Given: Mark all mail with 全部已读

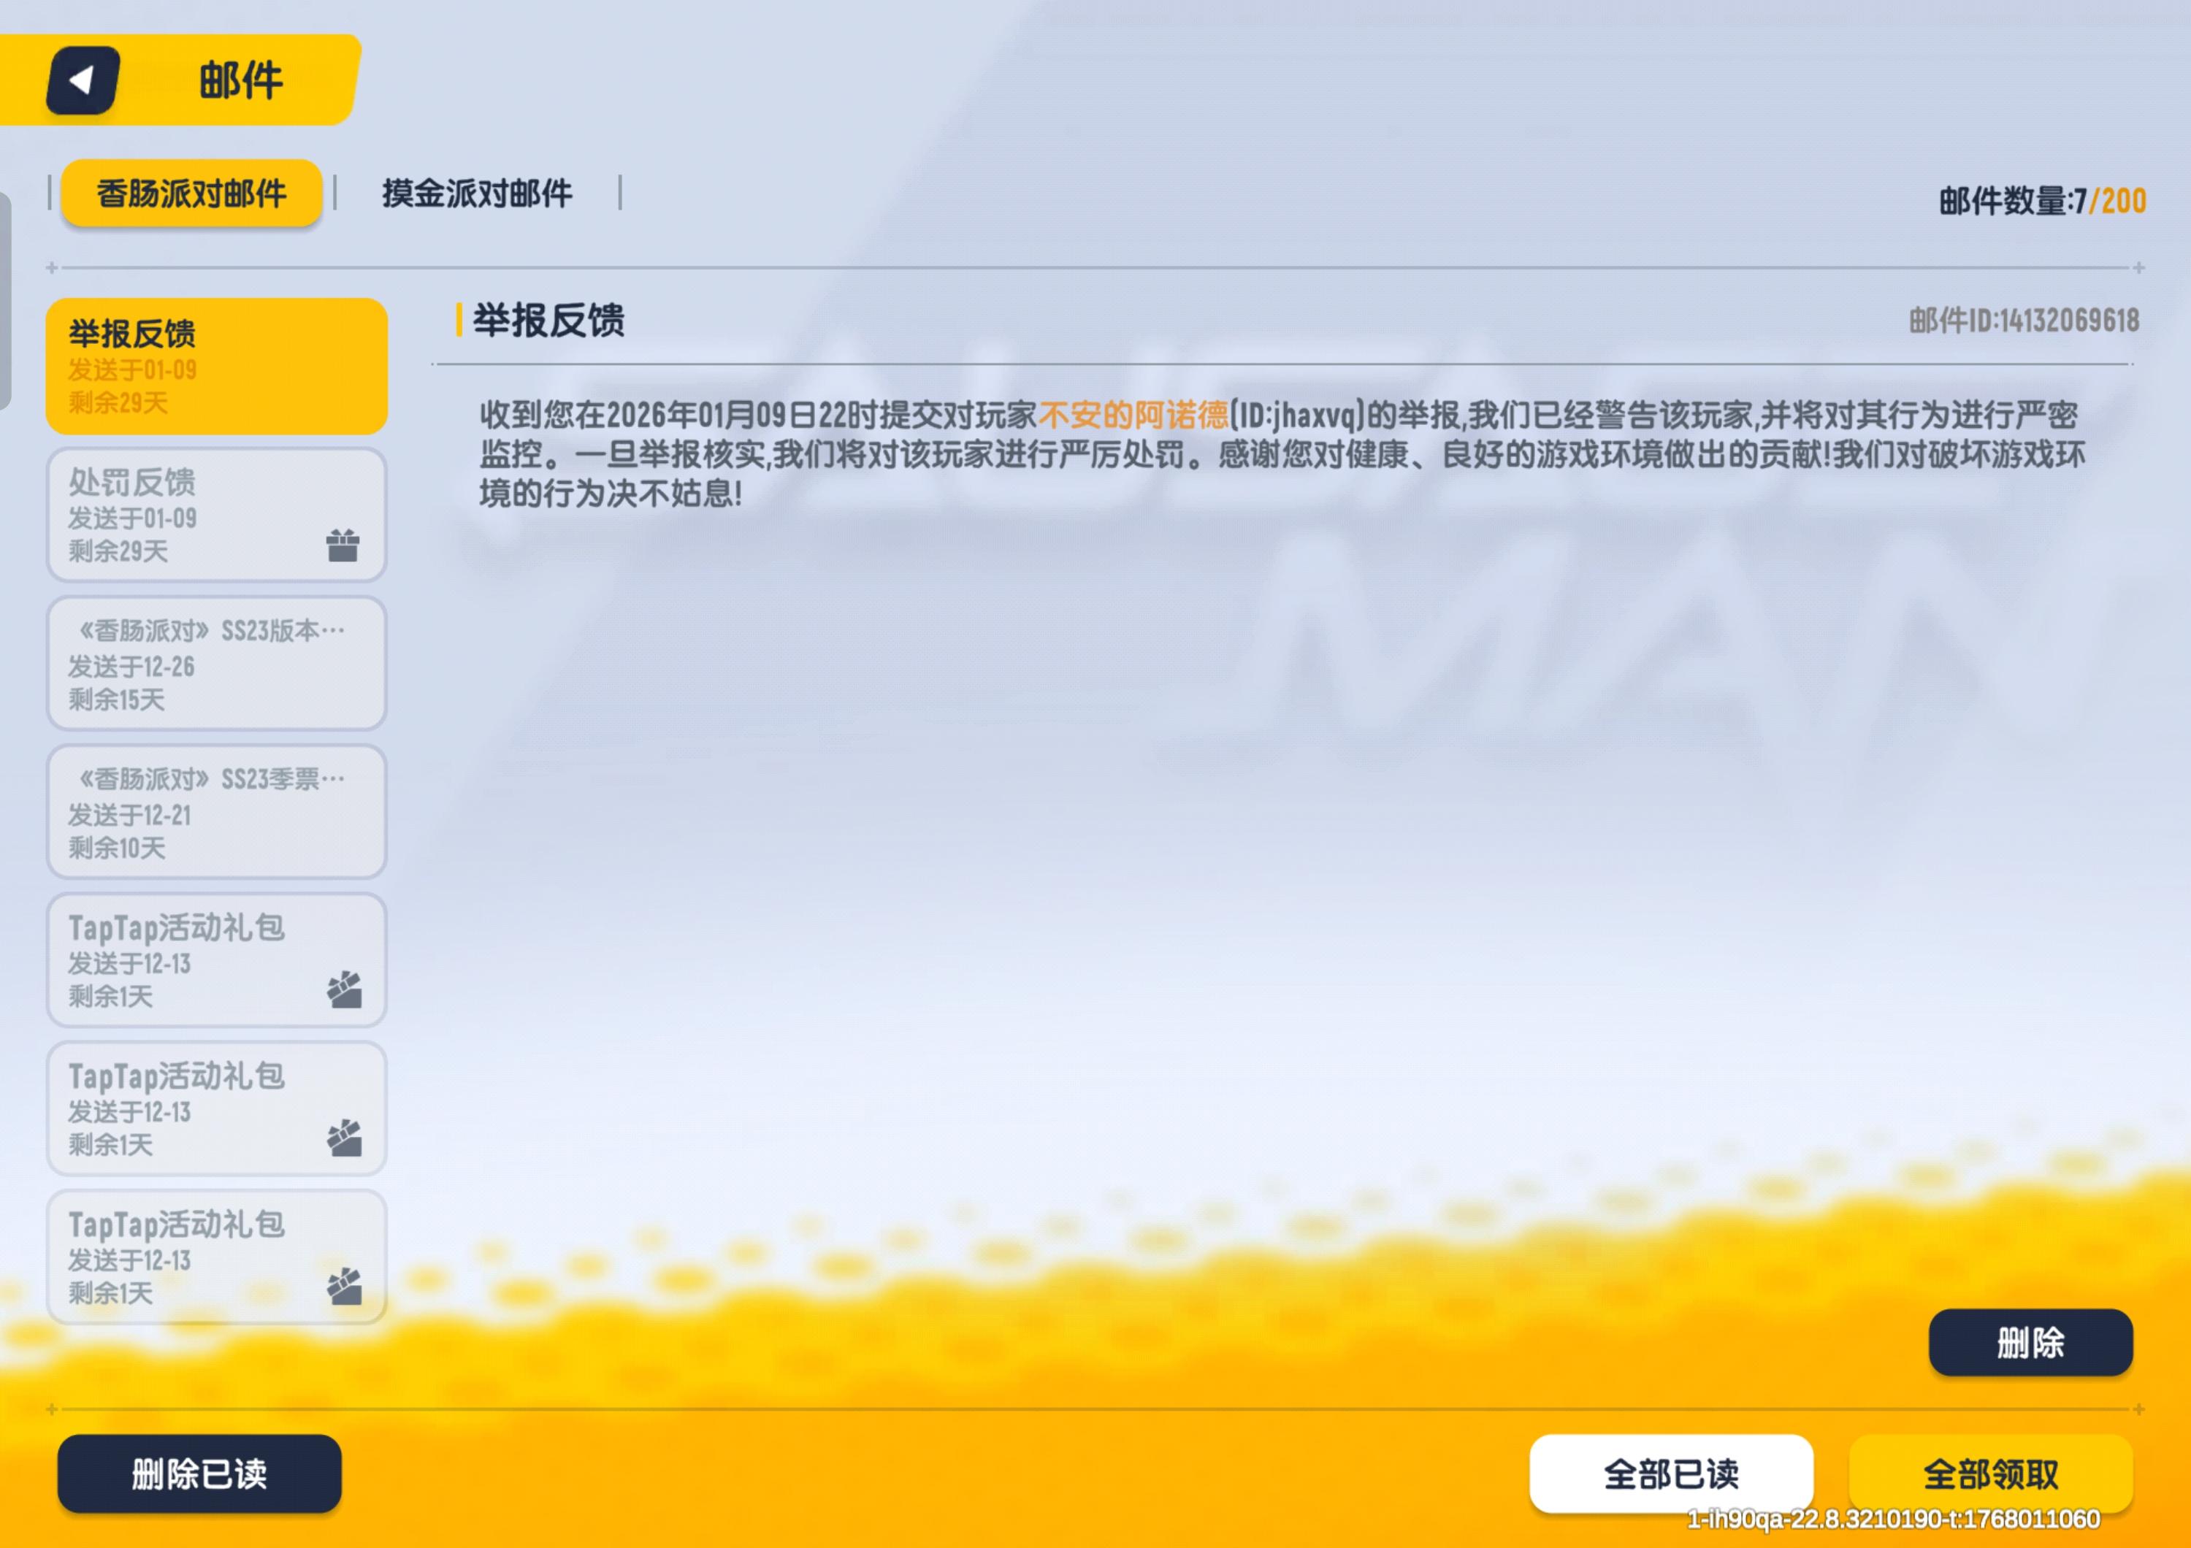Looking at the screenshot, I should (1670, 1474).
